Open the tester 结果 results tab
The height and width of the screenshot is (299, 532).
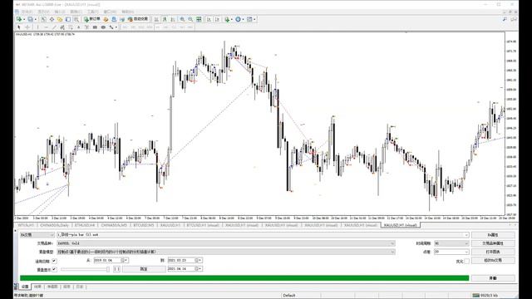point(37,287)
